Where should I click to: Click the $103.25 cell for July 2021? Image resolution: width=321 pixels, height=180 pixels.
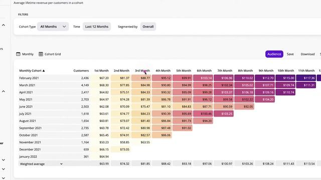click(x=224, y=113)
